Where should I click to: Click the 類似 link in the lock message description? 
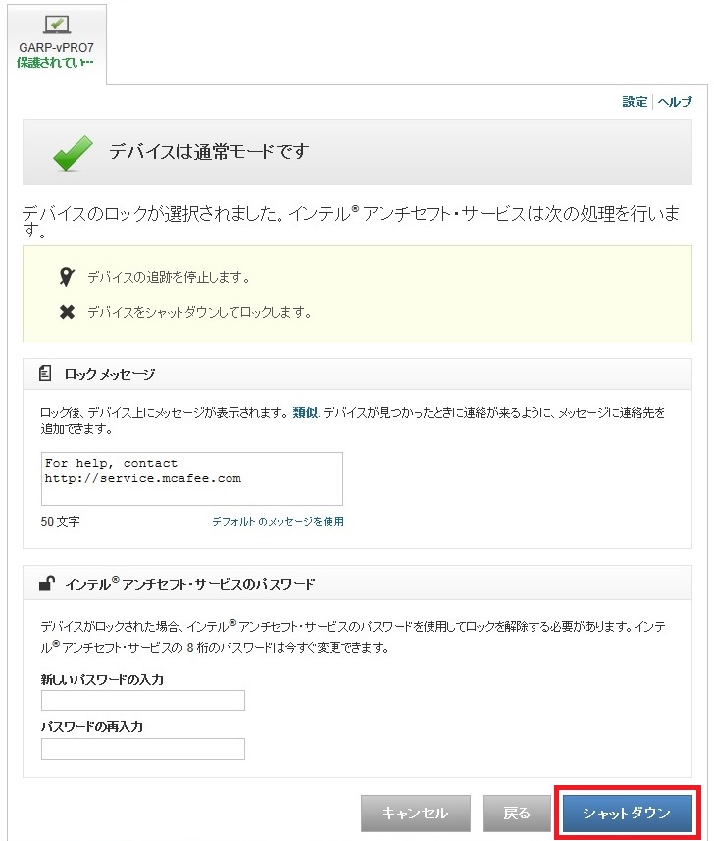pyautogui.click(x=305, y=413)
